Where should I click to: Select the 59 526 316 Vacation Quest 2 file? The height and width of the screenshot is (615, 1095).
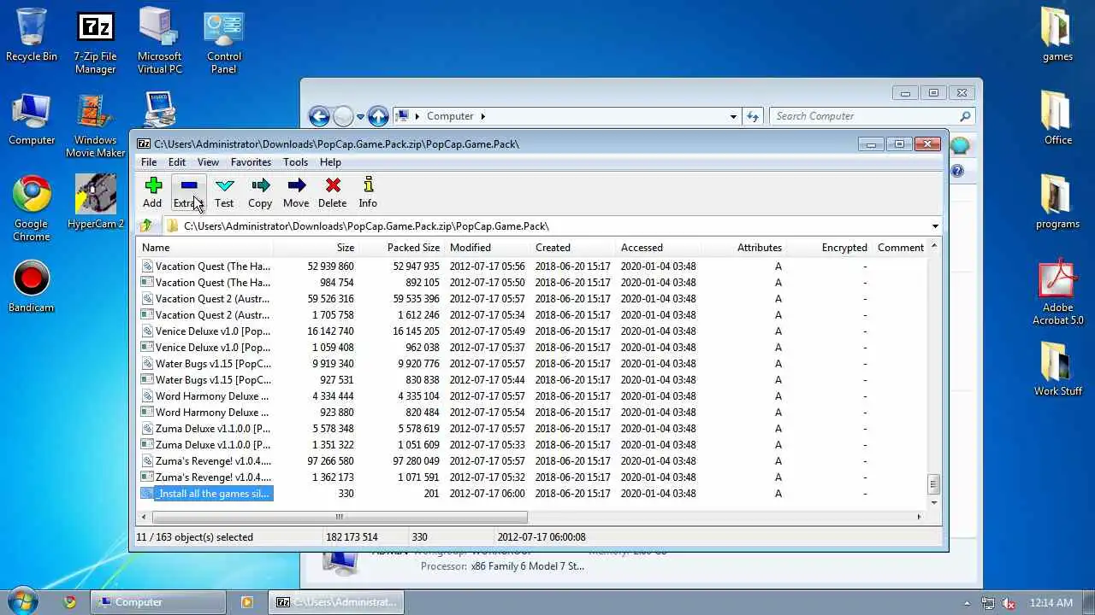[x=206, y=299]
